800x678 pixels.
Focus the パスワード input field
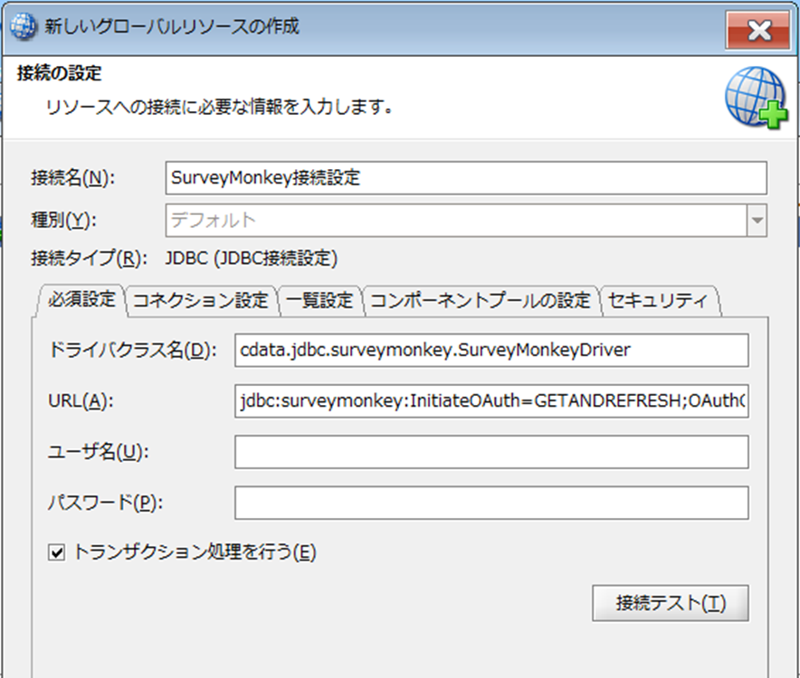491,503
